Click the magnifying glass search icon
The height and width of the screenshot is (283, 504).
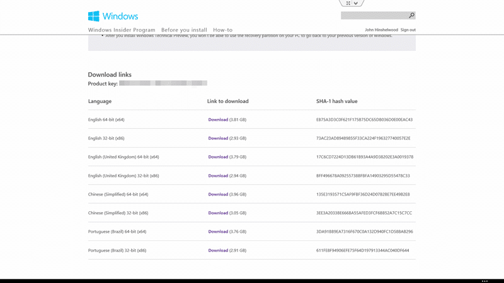point(411,15)
